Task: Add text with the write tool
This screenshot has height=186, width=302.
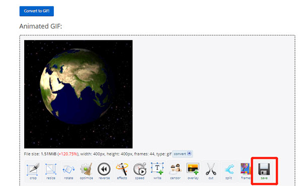Action: [158, 171]
